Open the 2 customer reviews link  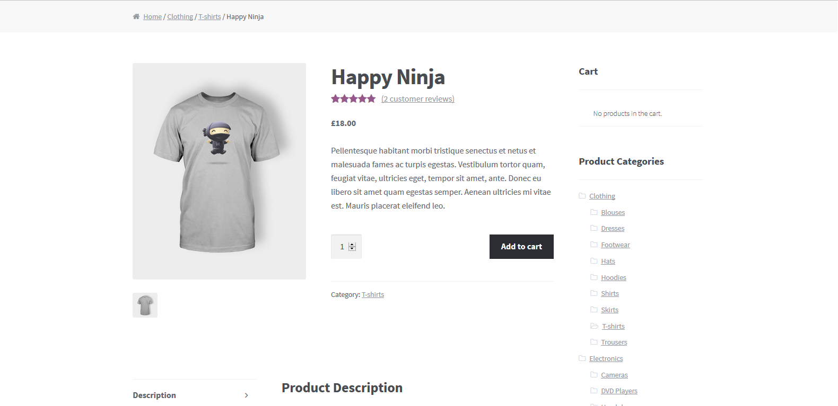[418, 99]
